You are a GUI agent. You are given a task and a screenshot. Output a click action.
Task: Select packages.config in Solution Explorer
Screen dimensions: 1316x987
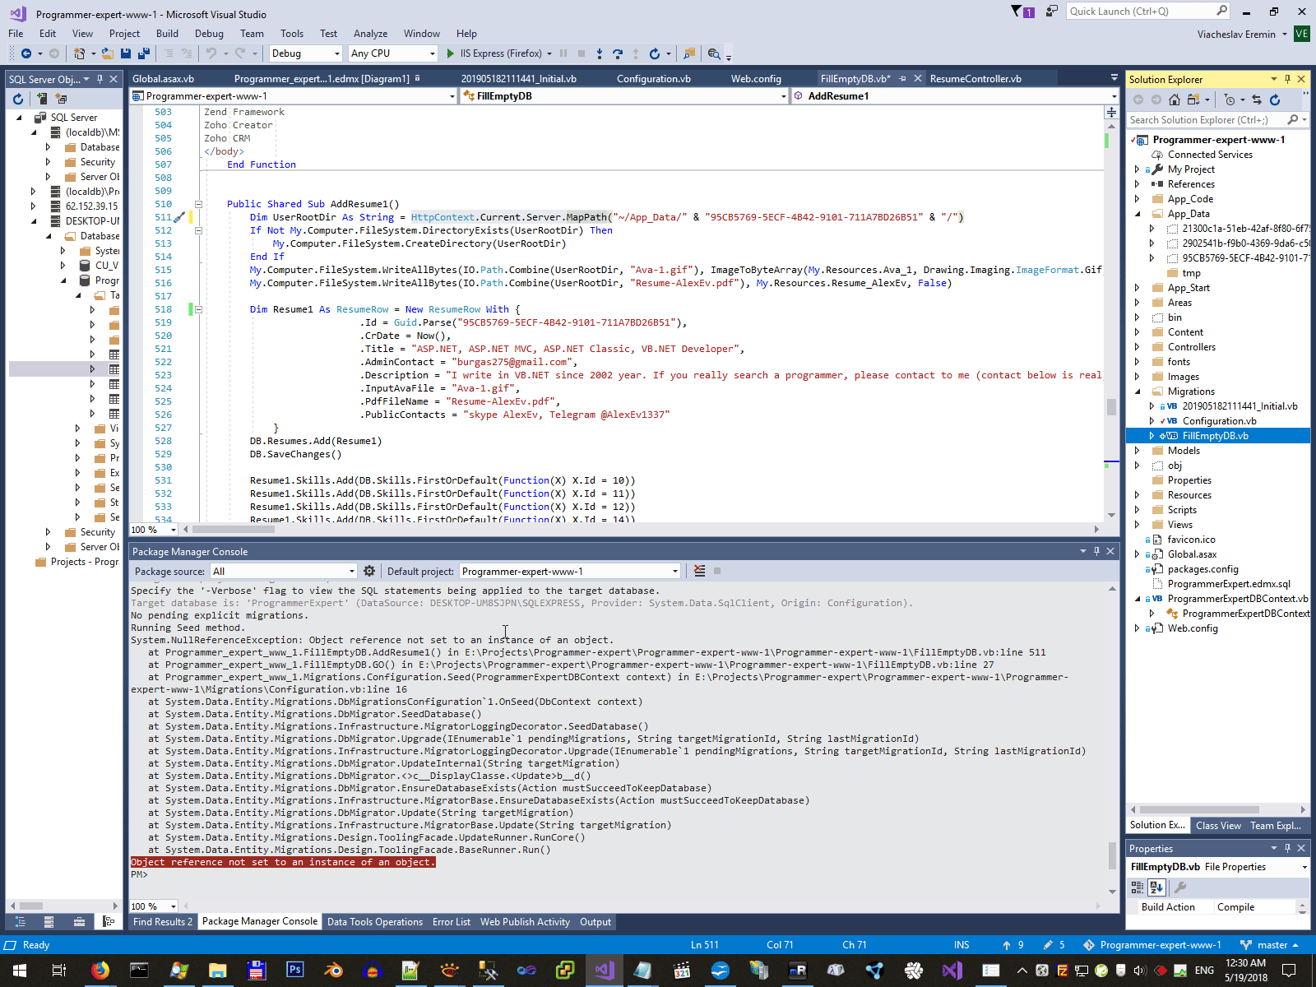(1202, 569)
